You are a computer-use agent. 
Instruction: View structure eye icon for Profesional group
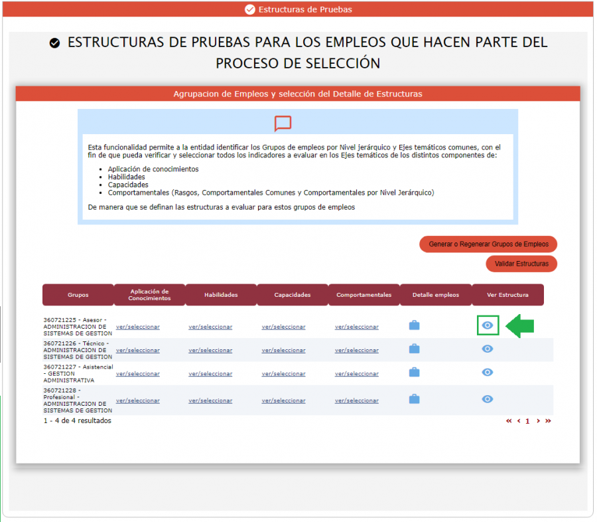click(488, 399)
